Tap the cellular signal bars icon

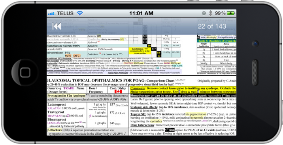pos(52,13)
